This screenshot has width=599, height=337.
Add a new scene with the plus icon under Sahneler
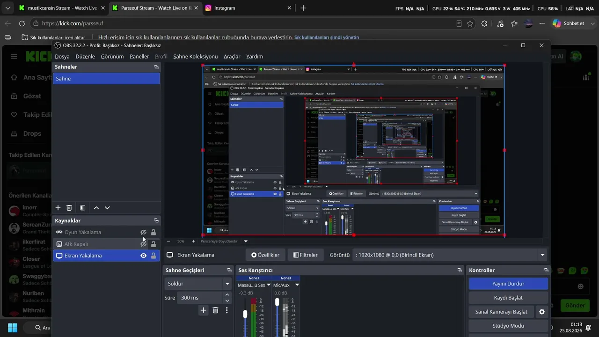58,208
